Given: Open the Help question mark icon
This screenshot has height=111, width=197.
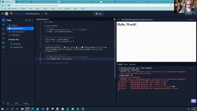Looking at the screenshot, I should (x=3, y=103).
